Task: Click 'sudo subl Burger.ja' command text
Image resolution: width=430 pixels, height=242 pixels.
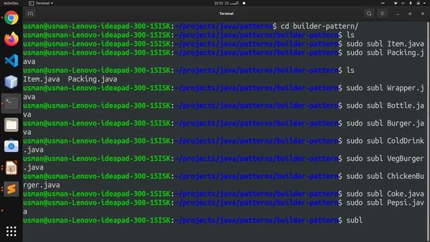Action: tap(385, 124)
